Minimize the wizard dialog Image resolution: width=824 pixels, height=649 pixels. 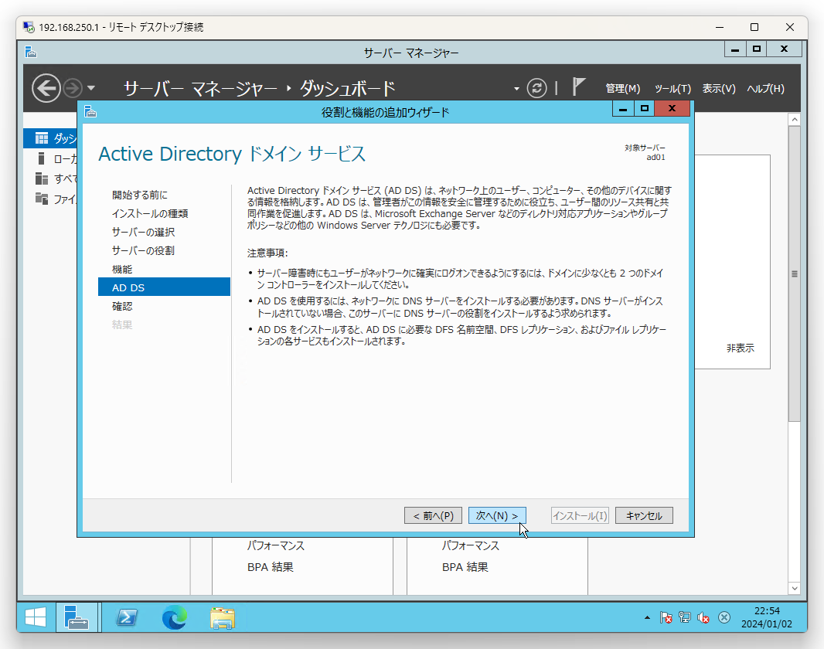[623, 109]
